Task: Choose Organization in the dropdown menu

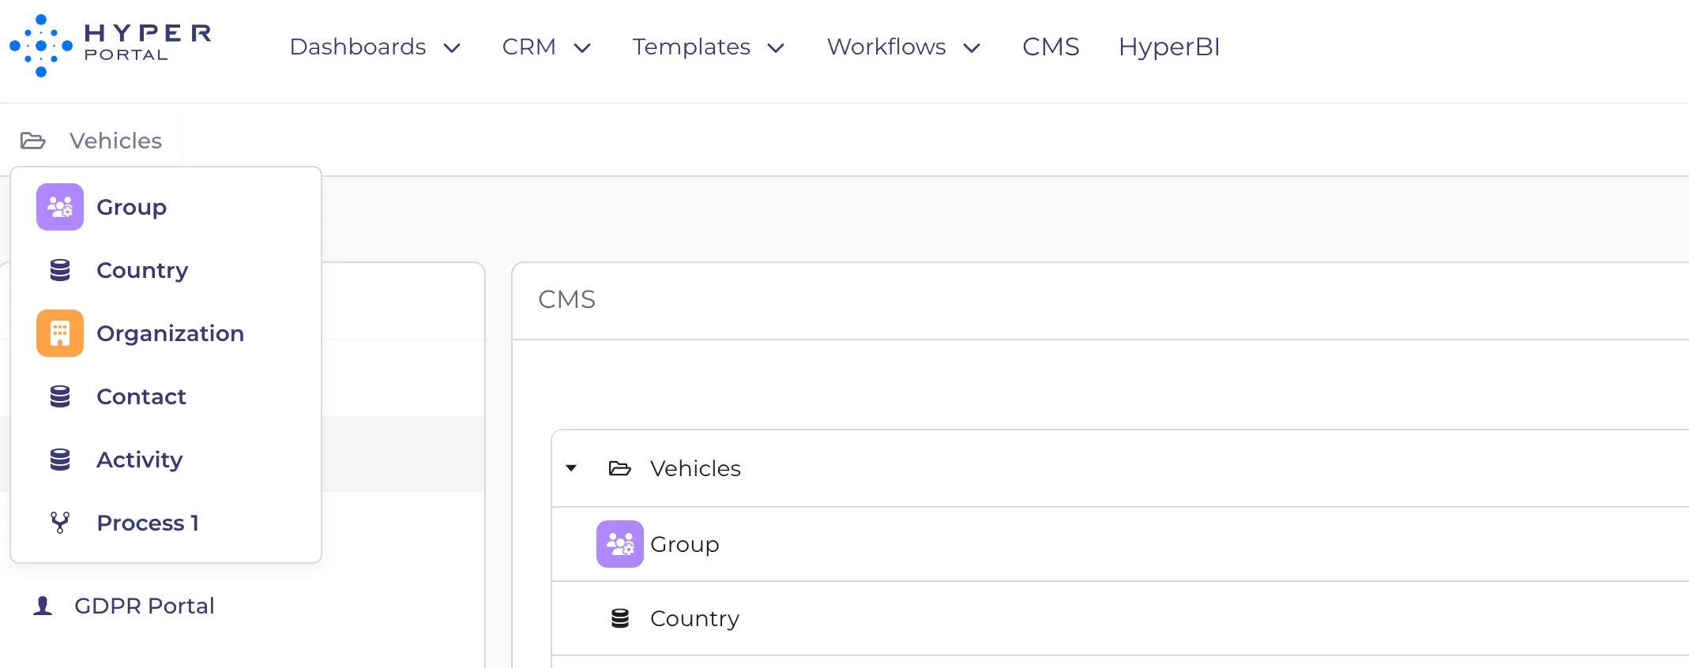Action: pyautogui.click(x=166, y=333)
